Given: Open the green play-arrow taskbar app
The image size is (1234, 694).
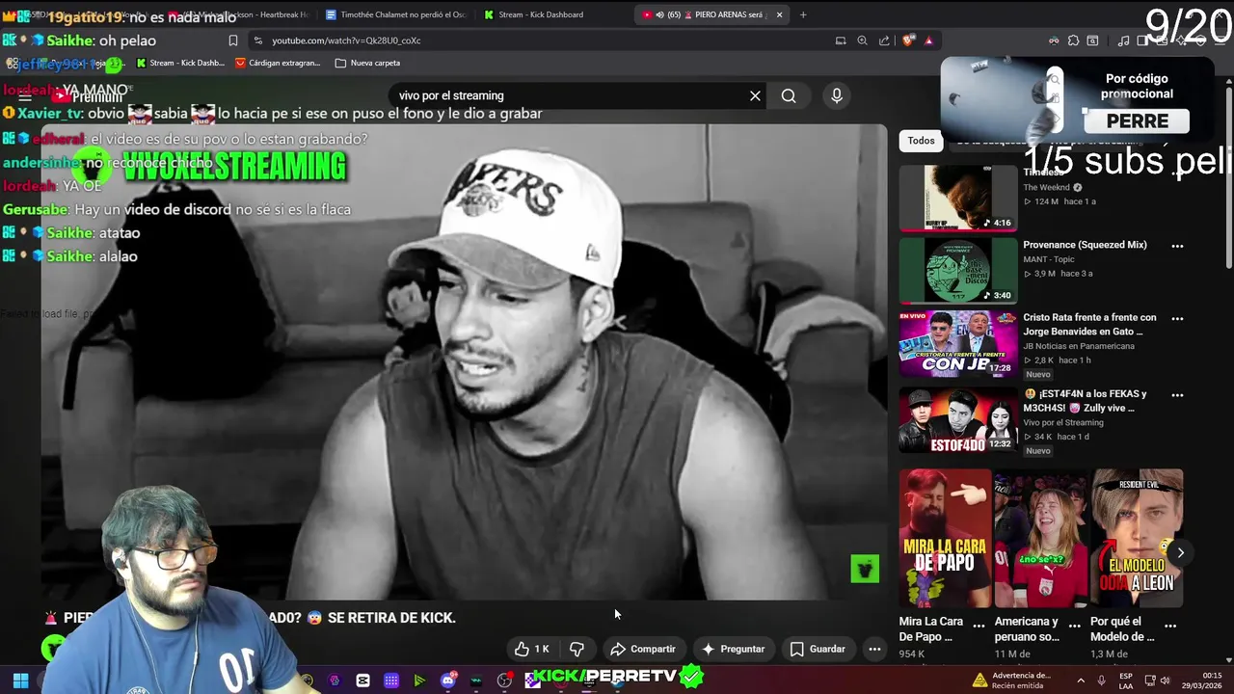Looking at the screenshot, I should pyautogui.click(x=419, y=681).
